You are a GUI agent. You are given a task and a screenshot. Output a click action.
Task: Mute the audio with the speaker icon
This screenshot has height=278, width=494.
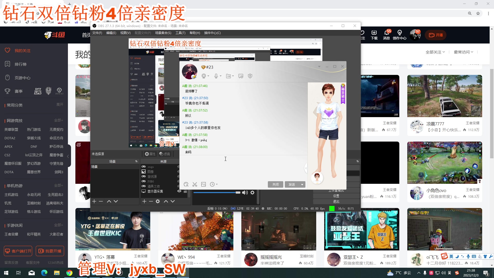pyautogui.click(x=244, y=192)
